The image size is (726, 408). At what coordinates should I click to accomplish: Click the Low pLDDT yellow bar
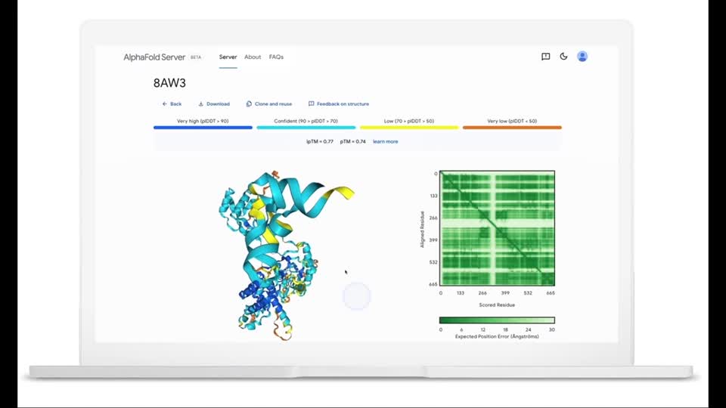click(x=409, y=127)
